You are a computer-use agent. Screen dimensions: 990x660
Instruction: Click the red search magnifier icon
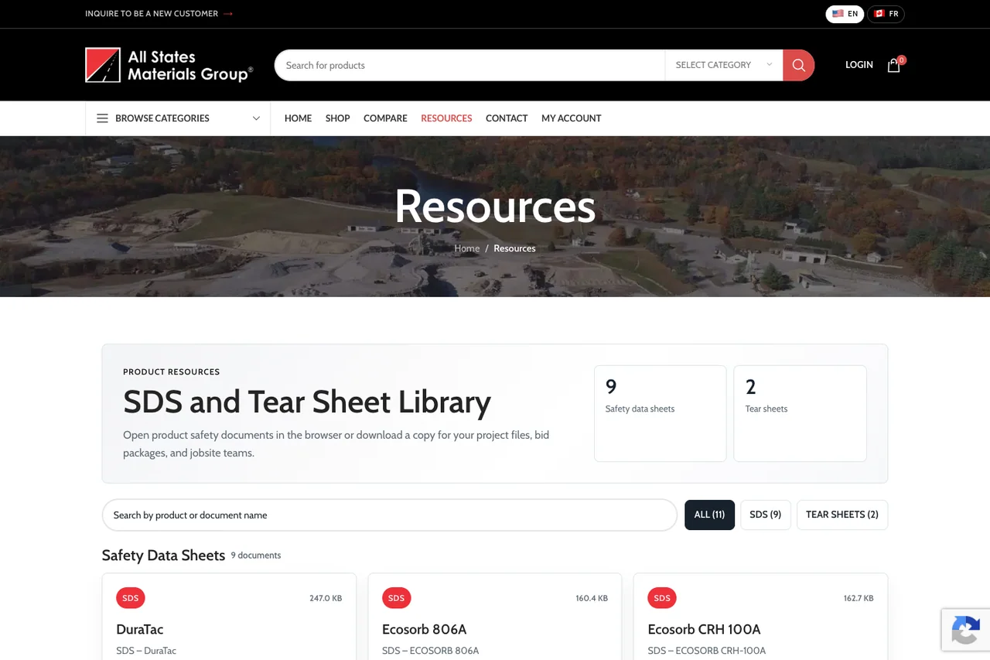tap(798, 65)
